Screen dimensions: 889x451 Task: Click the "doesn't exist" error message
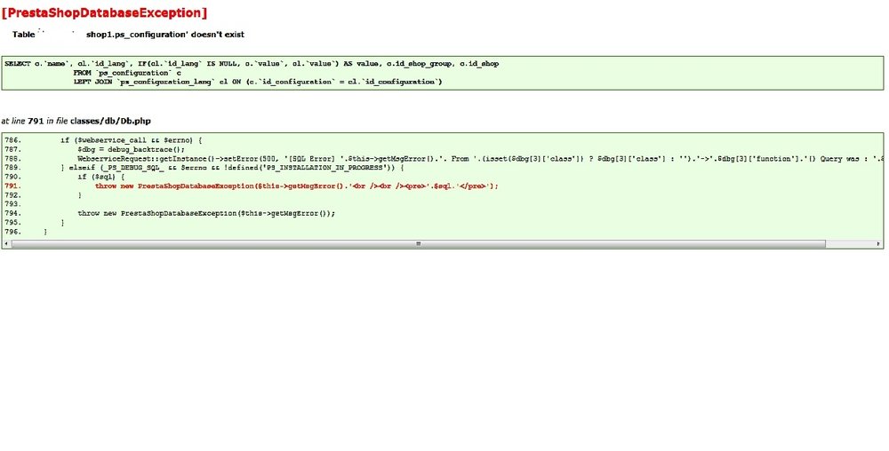129,35
